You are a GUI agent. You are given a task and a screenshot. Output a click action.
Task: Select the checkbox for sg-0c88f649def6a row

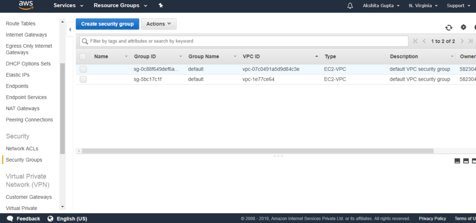[83, 69]
